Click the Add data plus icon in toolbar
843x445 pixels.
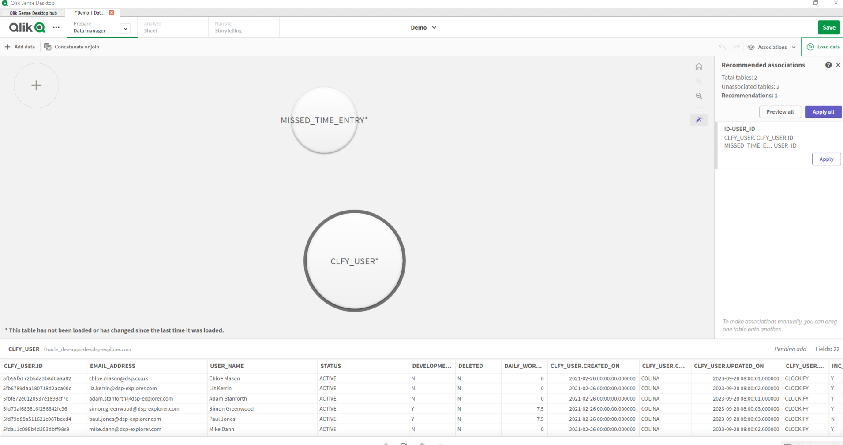(7, 47)
